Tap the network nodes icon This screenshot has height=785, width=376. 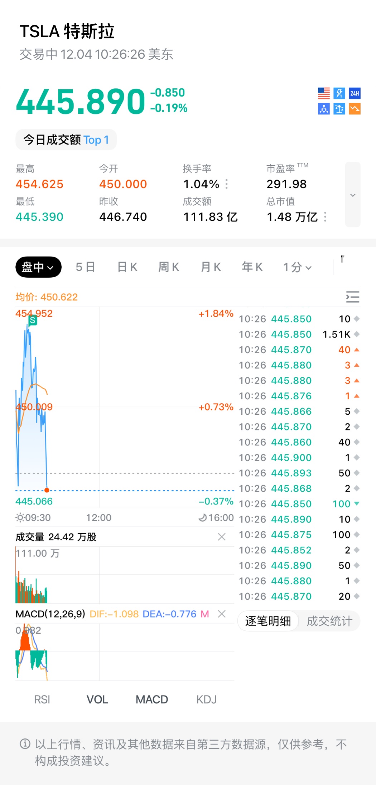(x=324, y=109)
